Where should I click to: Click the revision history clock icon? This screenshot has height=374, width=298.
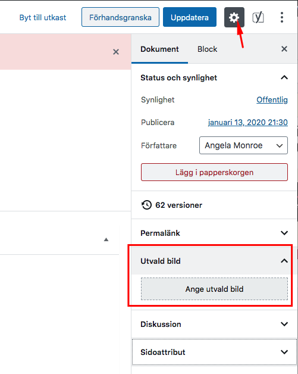pos(146,205)
